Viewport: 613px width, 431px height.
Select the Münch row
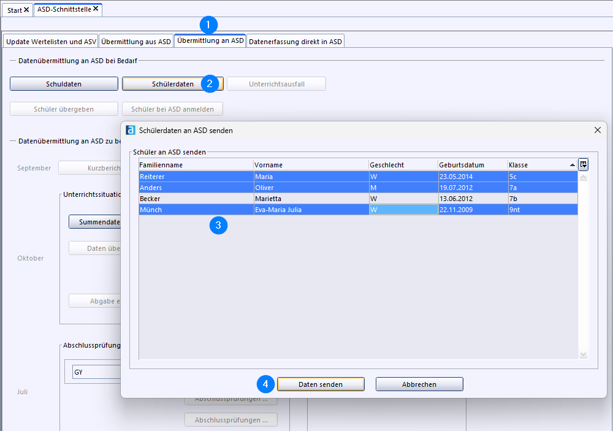pos(358,209)
